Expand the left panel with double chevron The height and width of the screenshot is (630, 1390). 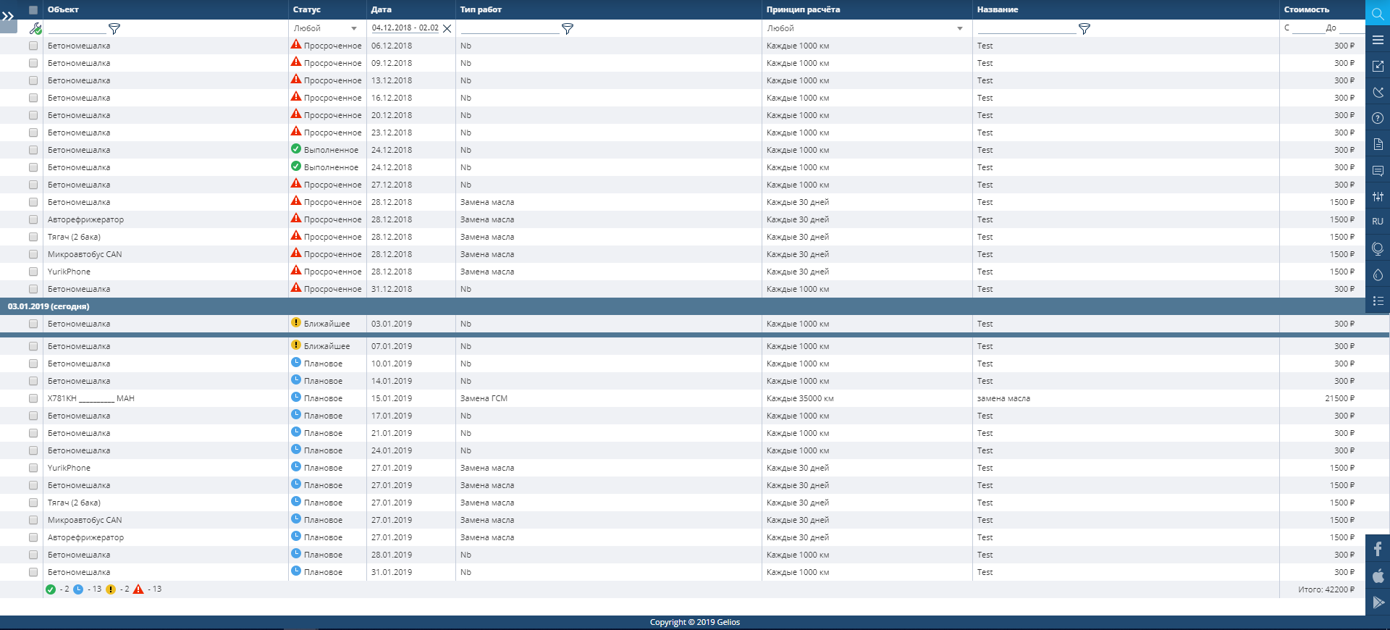pyautogui.click(x=8, y=16)
